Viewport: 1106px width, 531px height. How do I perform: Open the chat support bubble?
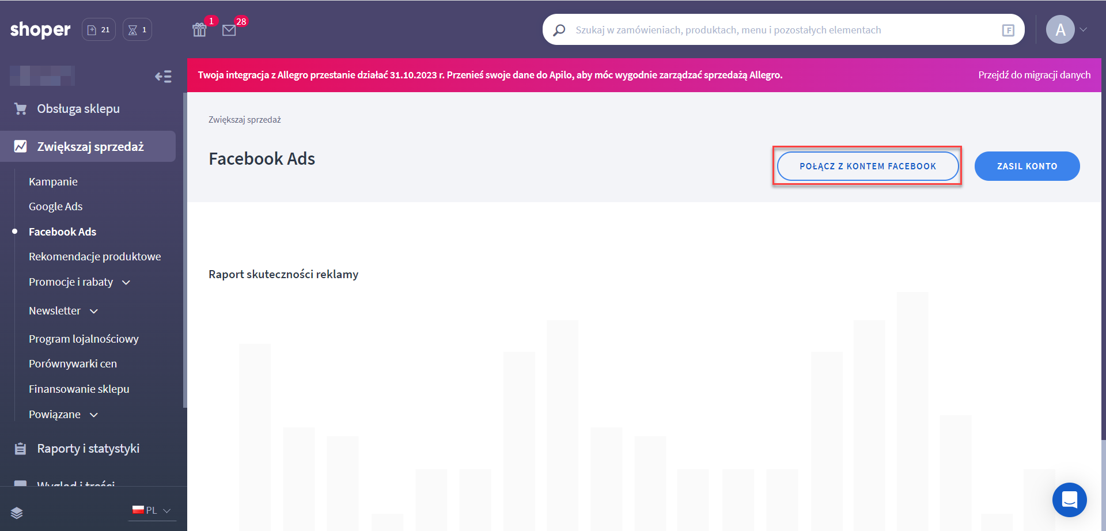coord(1070,500)
